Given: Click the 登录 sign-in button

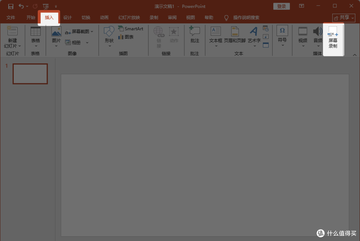Looking at the screenshot, I should pyautogui.click(x=281, y=6).
